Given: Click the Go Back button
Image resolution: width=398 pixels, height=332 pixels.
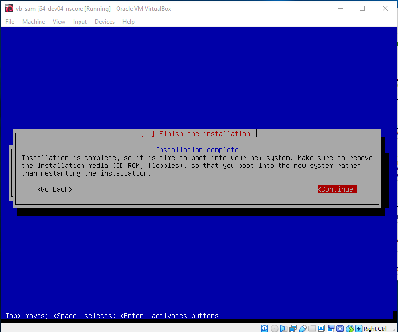Looking at the screenshot, I should (54, 189).
